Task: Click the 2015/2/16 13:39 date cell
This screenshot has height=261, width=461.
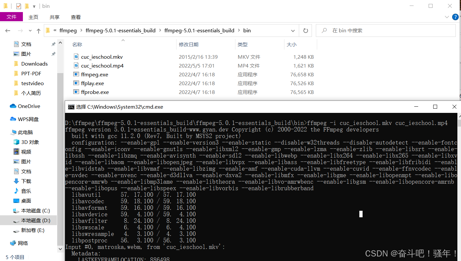Action: click(x=198, y=57)
